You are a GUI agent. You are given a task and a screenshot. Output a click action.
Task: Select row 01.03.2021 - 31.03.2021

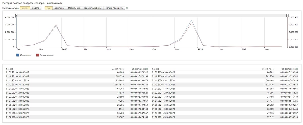click(225, 97)
